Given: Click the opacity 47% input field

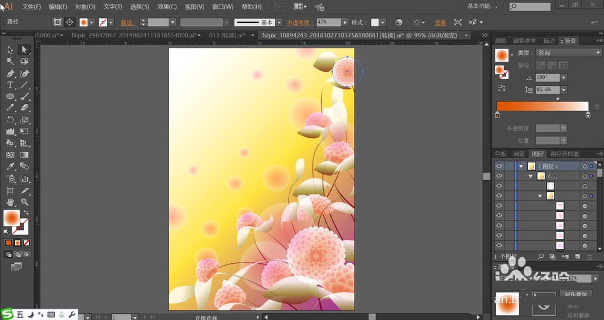Looking at the screenshot, I should coord(329,22).
